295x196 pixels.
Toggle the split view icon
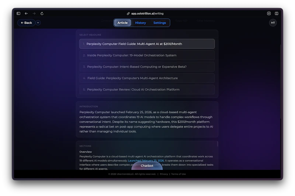[x=277, y=13]
